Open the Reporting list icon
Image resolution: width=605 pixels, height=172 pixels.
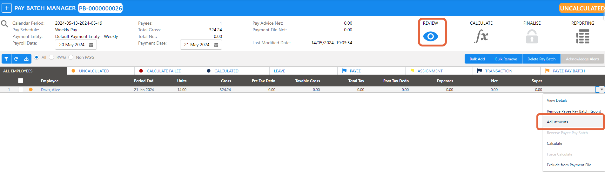(582, 37)
